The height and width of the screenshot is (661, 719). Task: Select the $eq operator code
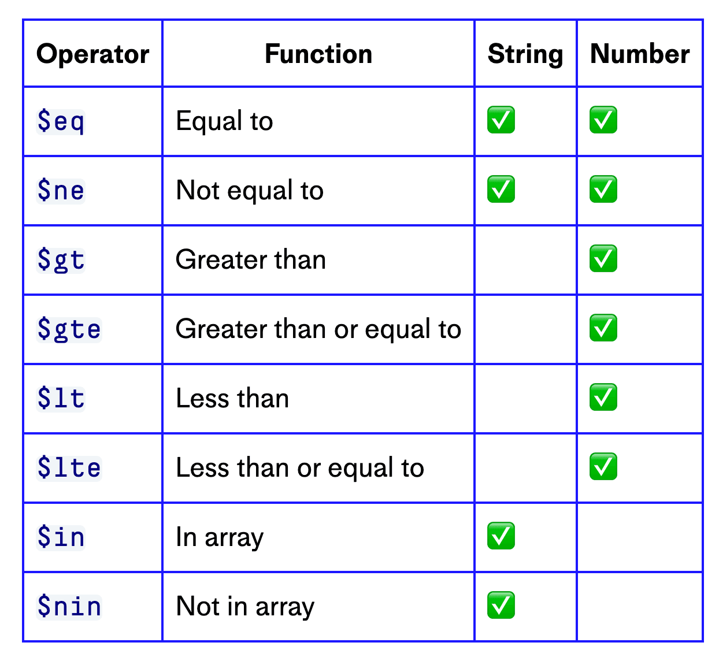tap(61, 121)
